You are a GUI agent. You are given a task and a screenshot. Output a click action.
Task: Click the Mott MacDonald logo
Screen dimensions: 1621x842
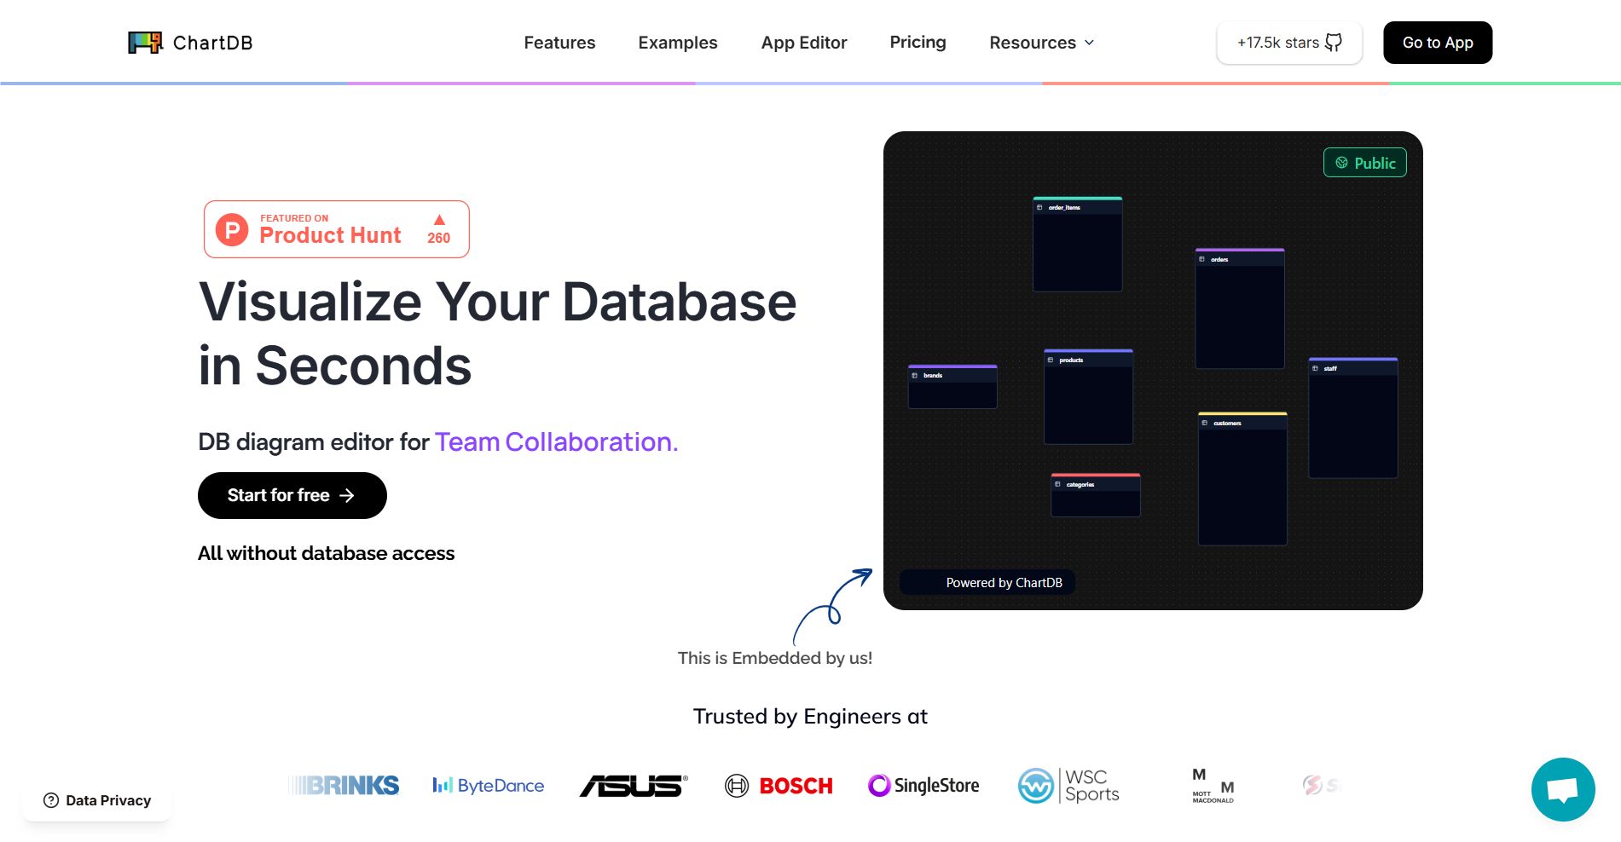point(1213,785)
